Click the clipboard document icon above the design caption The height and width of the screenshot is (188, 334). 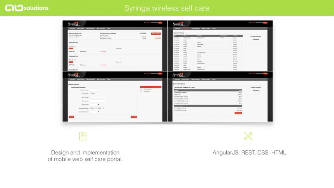[83, 137]
